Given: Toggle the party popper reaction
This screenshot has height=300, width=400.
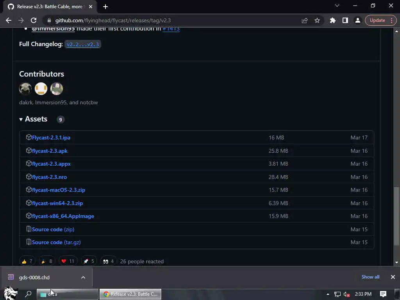Looking at the screenshot, I should [47, 261].
